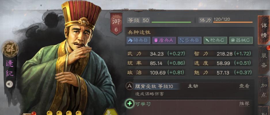Select the 盾兵A shield troop badge
Image resolution: width=270 pixels, height=115 pixels.
coord(164,41)
